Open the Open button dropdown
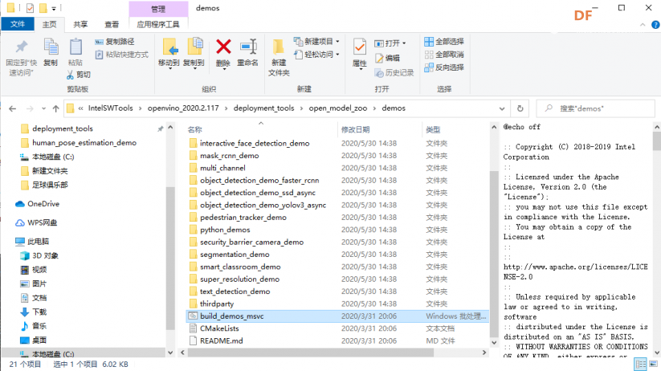Image resolution: width=661 pixels, height=371 pixels. pyautogui.click(x=404, y=43)
